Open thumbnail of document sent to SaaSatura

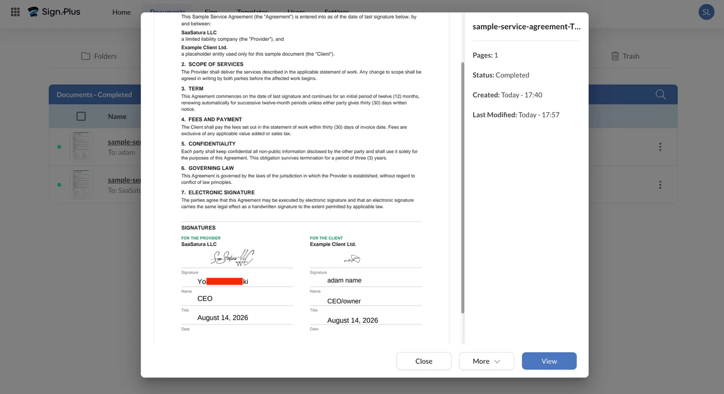point(81,184)
